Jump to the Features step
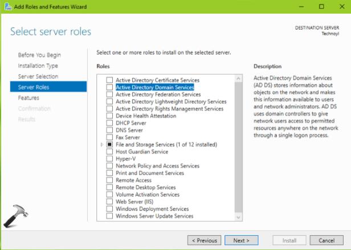Viewport: 351px width, 250px height. tap(28, 98)
